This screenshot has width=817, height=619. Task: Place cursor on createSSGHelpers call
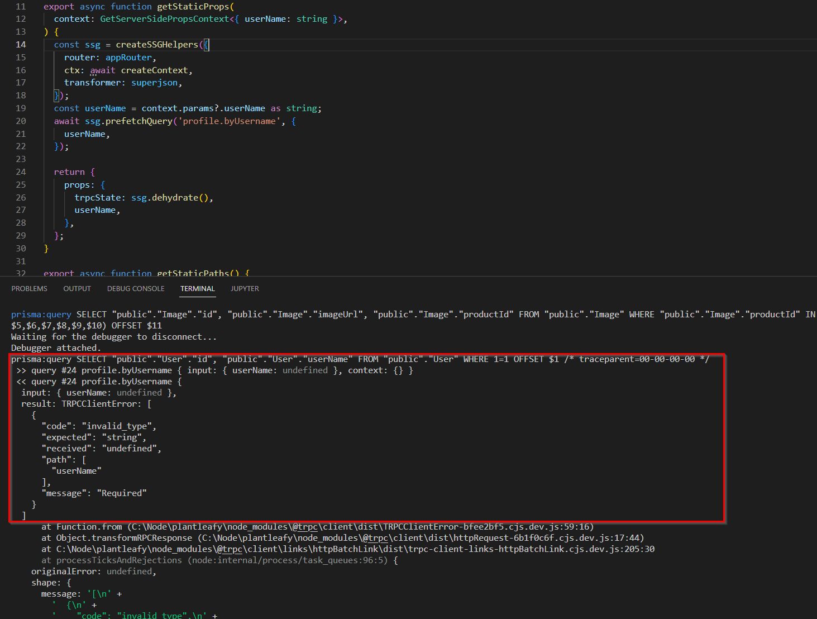coord(157,45)
